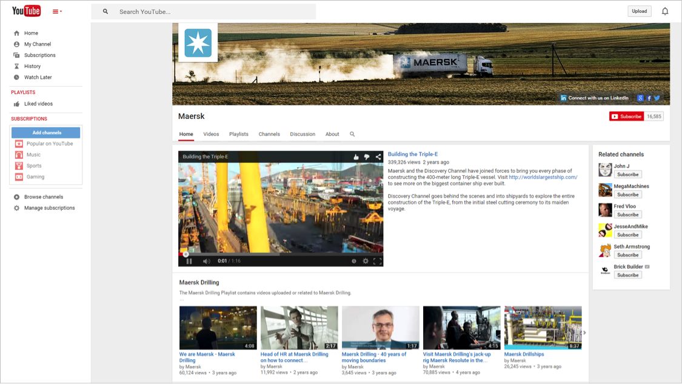Click the video progress bar
This screenshot has height=384, width=682.
coord(281,254)
